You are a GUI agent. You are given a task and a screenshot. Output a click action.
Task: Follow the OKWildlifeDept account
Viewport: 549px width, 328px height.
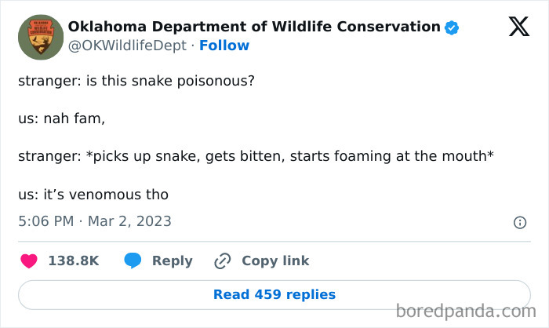(x=224, y=46)
